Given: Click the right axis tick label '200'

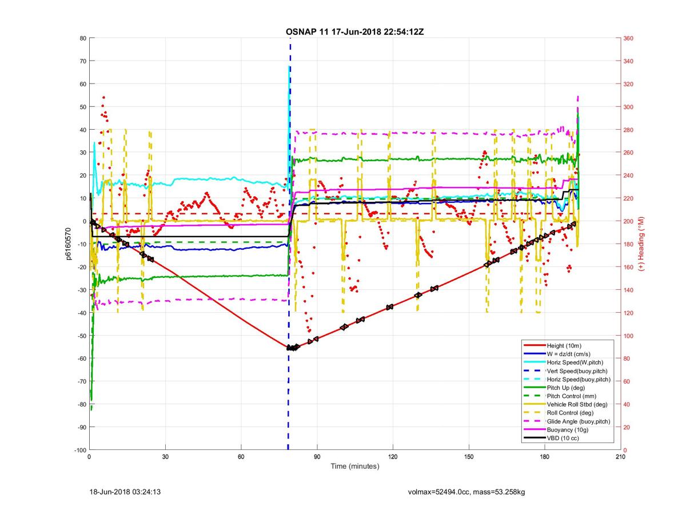Looking at the screenshot, I should coord(629,221).
